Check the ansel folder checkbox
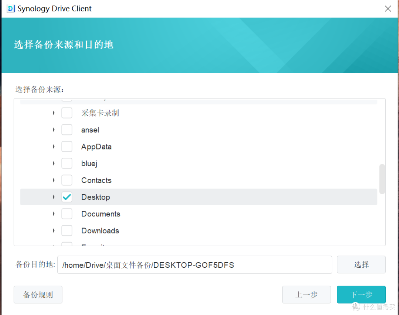 (x=66, y=130)
